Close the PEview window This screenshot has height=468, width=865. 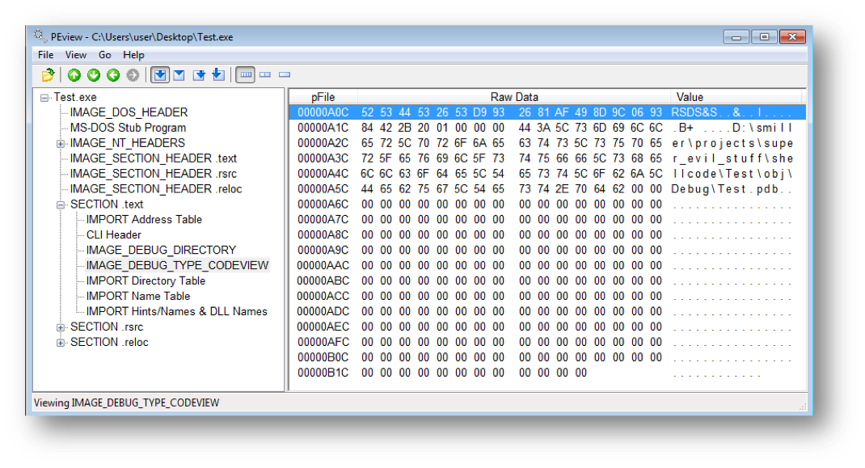point(793,37)
